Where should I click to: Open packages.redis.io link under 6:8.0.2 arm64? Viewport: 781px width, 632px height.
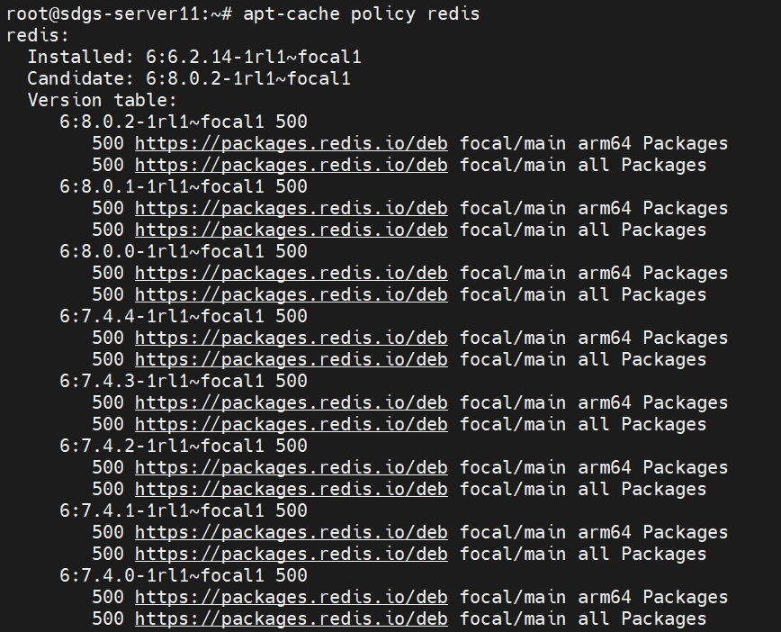(292, 143)
